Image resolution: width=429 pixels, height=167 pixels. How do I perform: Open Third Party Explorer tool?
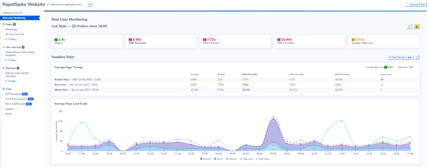16,99
